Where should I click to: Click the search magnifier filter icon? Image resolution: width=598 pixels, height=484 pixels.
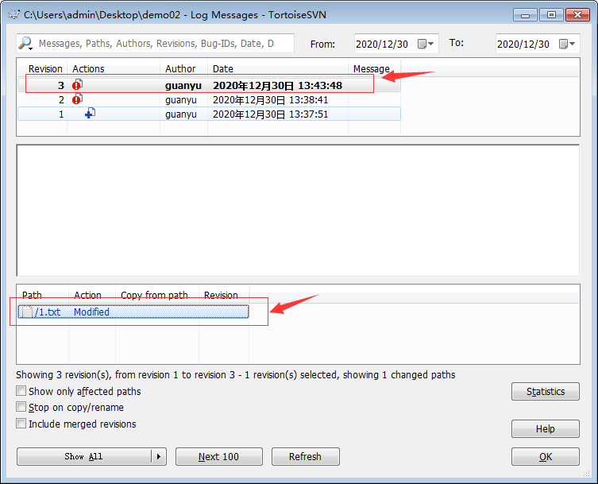tap(25, 42)
